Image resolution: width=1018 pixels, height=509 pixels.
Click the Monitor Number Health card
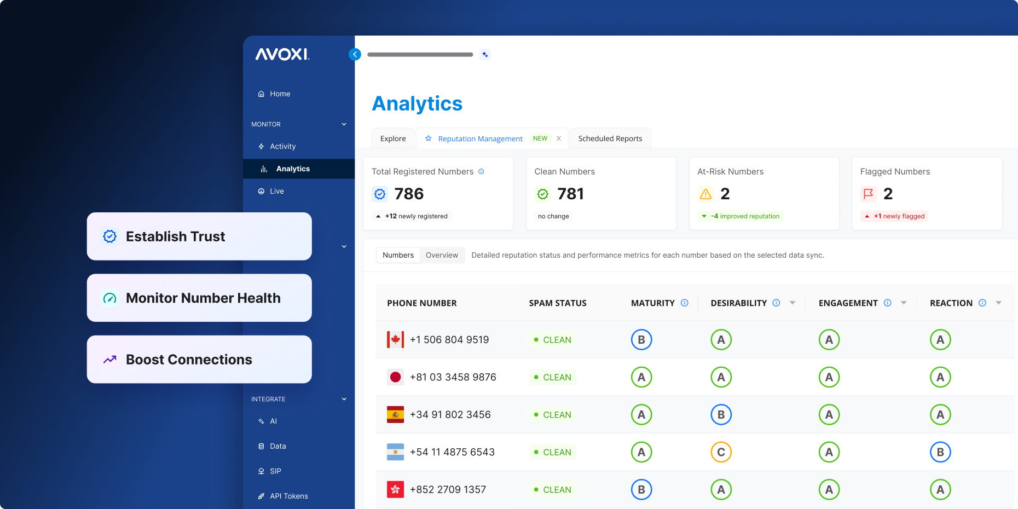tap(199, 298)
